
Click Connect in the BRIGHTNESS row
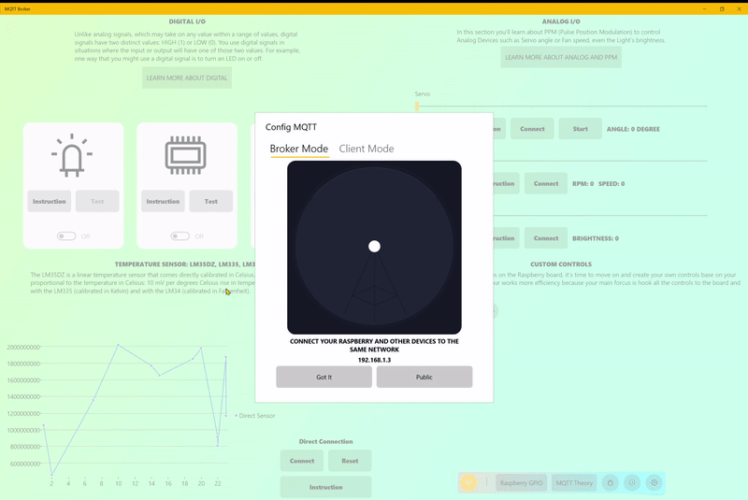[546, 238]
